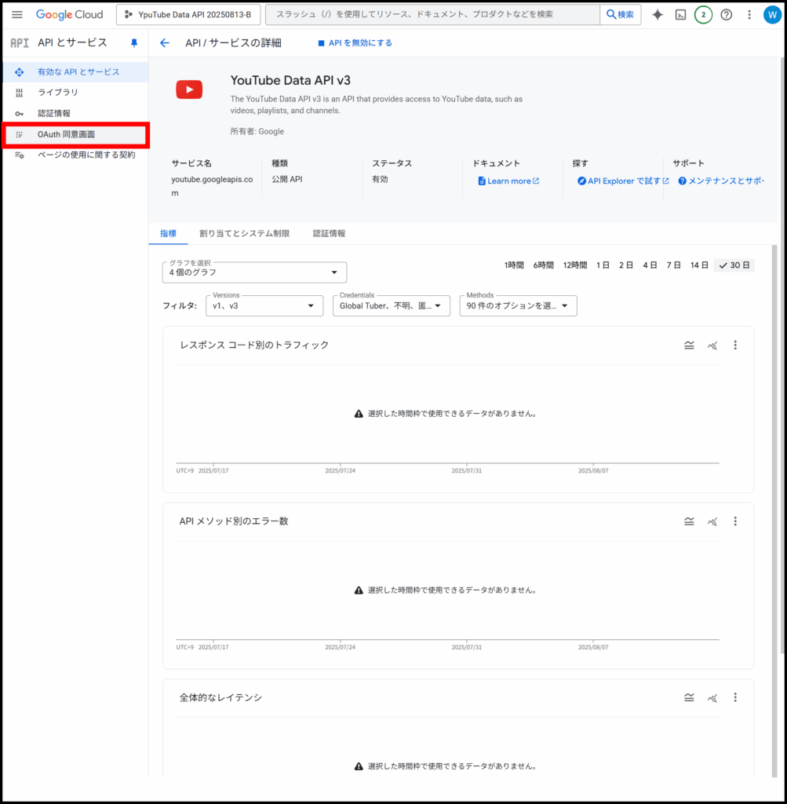This screenshot has width=787, height=804.
Task: Open API Explorer で試す link
Action: click(x=623, y=181)
